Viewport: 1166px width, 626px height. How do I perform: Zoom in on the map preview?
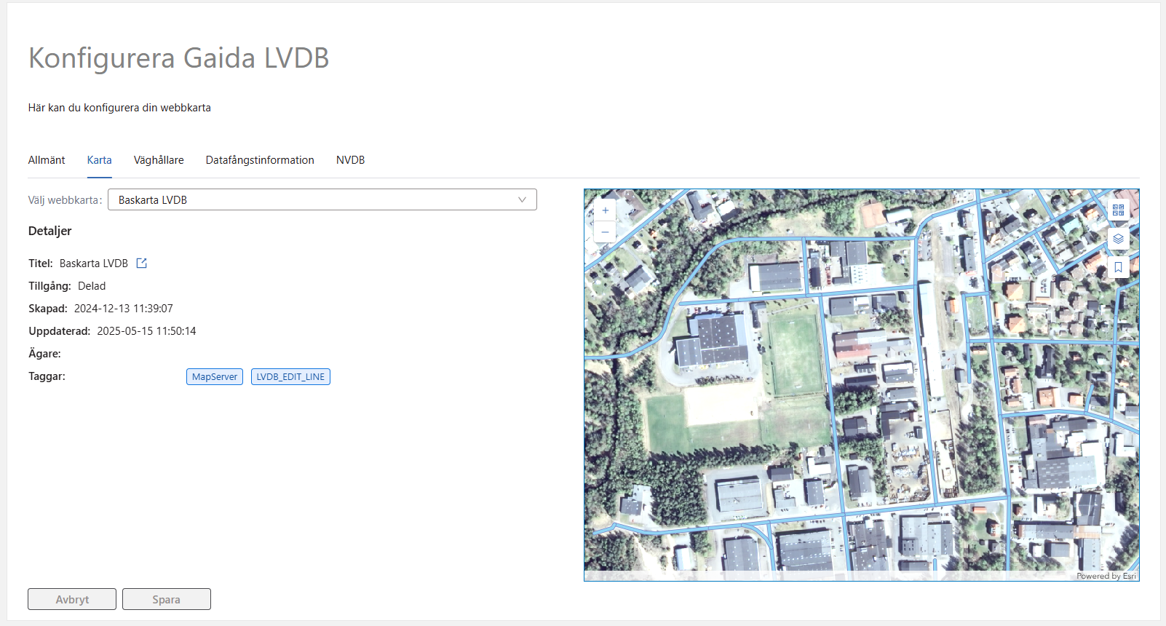[x=605, y=210]
